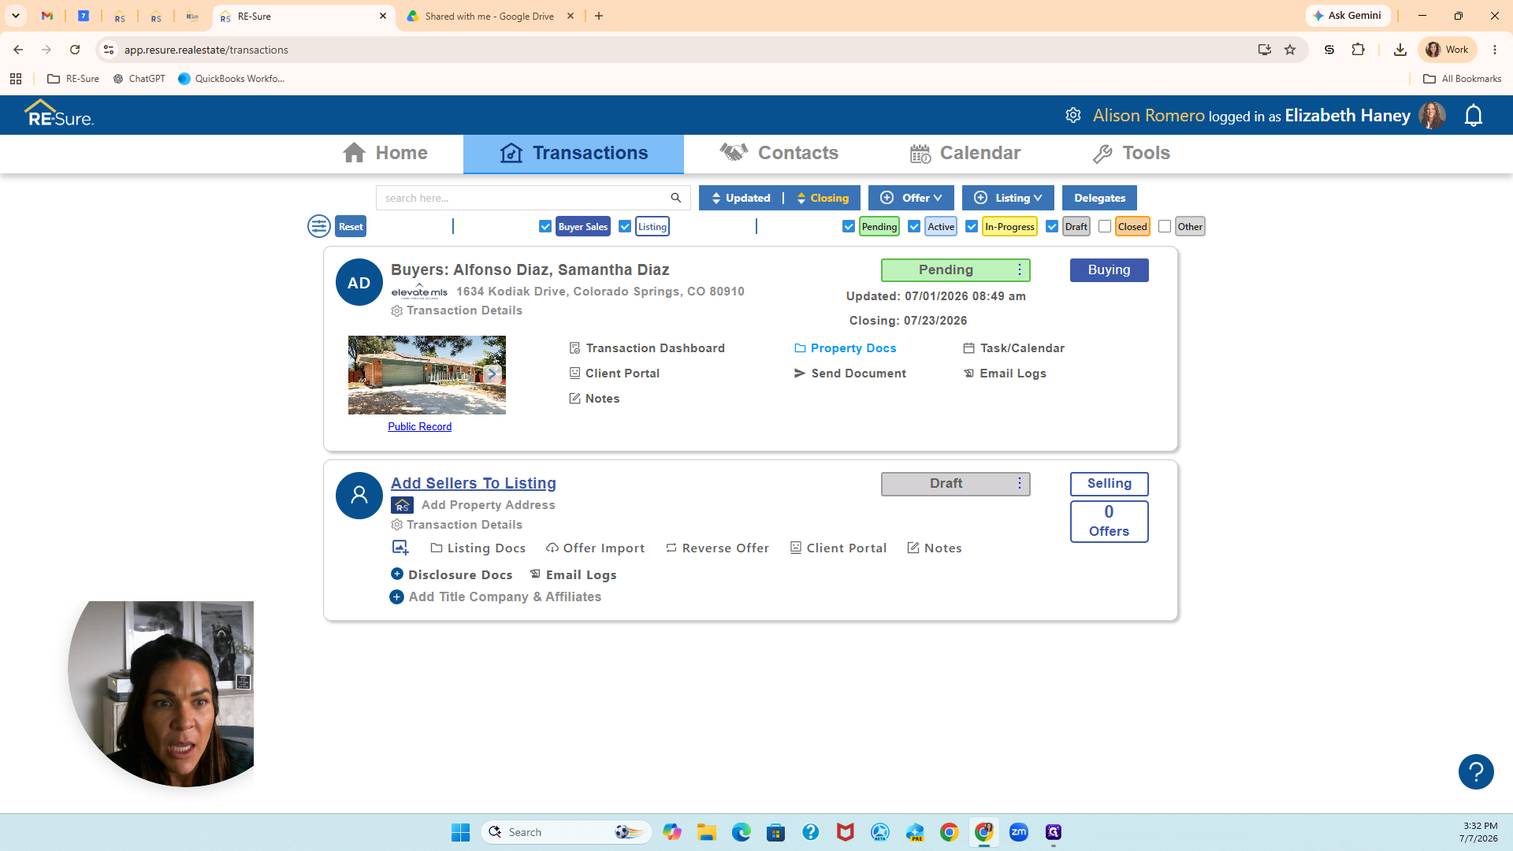Advance to next property photo
This screenshot has width=1513, height=851.
click(492, 374)
